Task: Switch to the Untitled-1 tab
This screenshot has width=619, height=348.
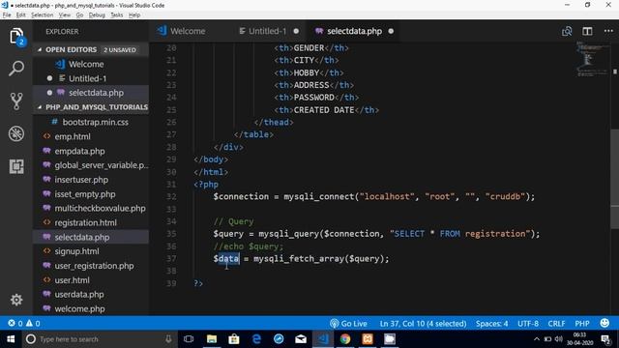Action: coord(269,31)
